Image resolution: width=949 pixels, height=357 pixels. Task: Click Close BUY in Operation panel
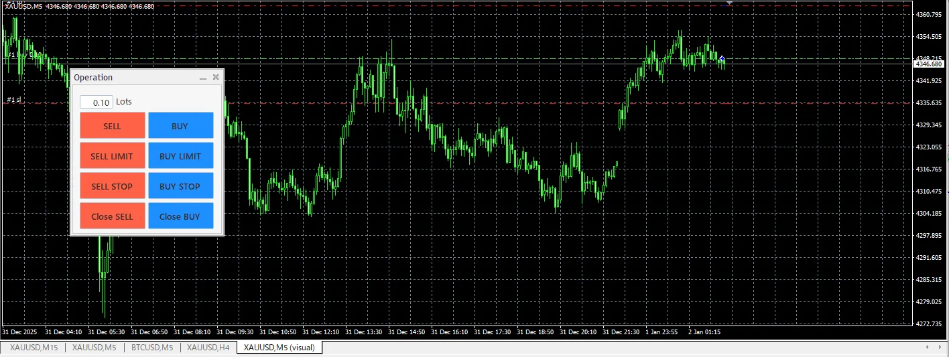[x=180, y=216]
